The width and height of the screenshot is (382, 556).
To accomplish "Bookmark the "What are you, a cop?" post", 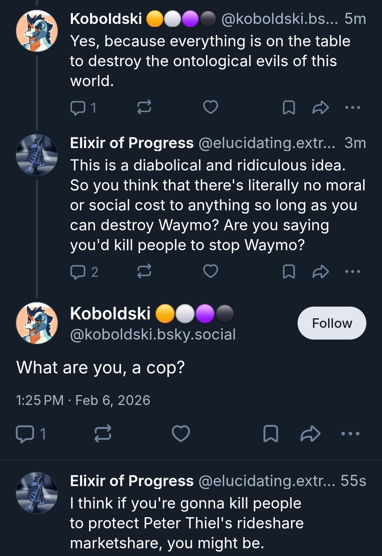I will tap(270, 433).
